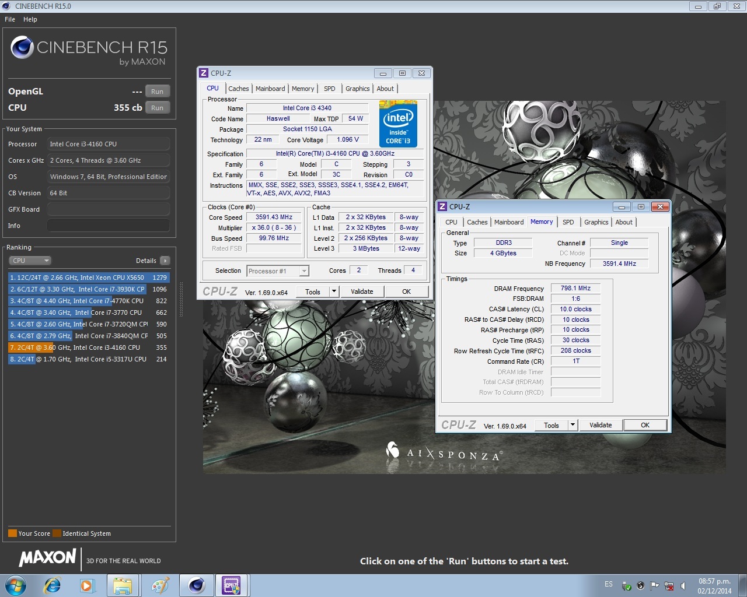
Task: Click the Info input field
Action: tap(109, 226)
